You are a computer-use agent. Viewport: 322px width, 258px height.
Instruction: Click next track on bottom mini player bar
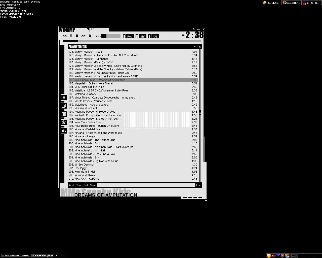click(x=40, y=255)
